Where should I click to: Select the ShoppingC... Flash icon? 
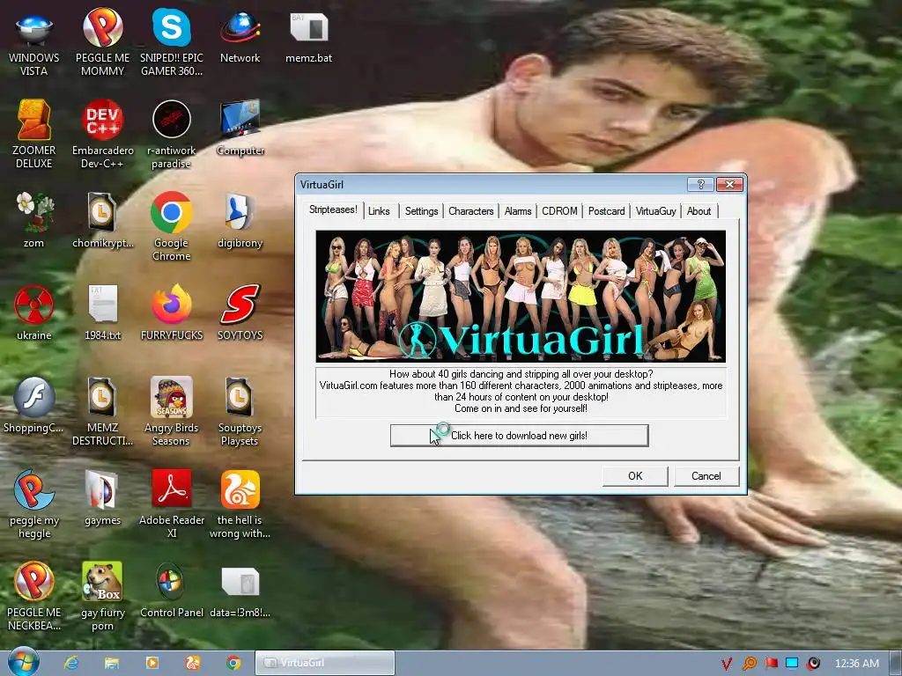(34, 406)
